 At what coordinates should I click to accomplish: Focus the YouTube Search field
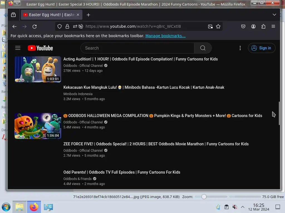coord(137,48)
